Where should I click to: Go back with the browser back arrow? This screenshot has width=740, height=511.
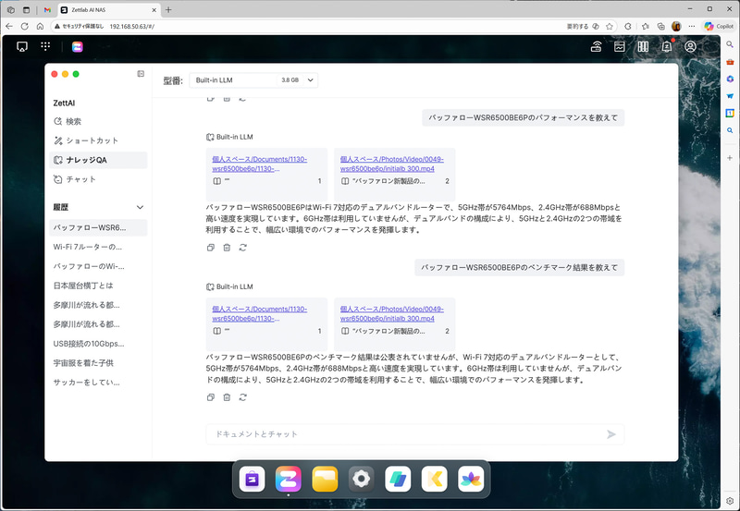[9, 27]
